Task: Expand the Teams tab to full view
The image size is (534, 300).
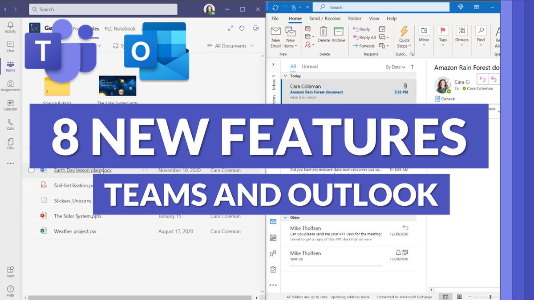Action: tap(231, 28)
